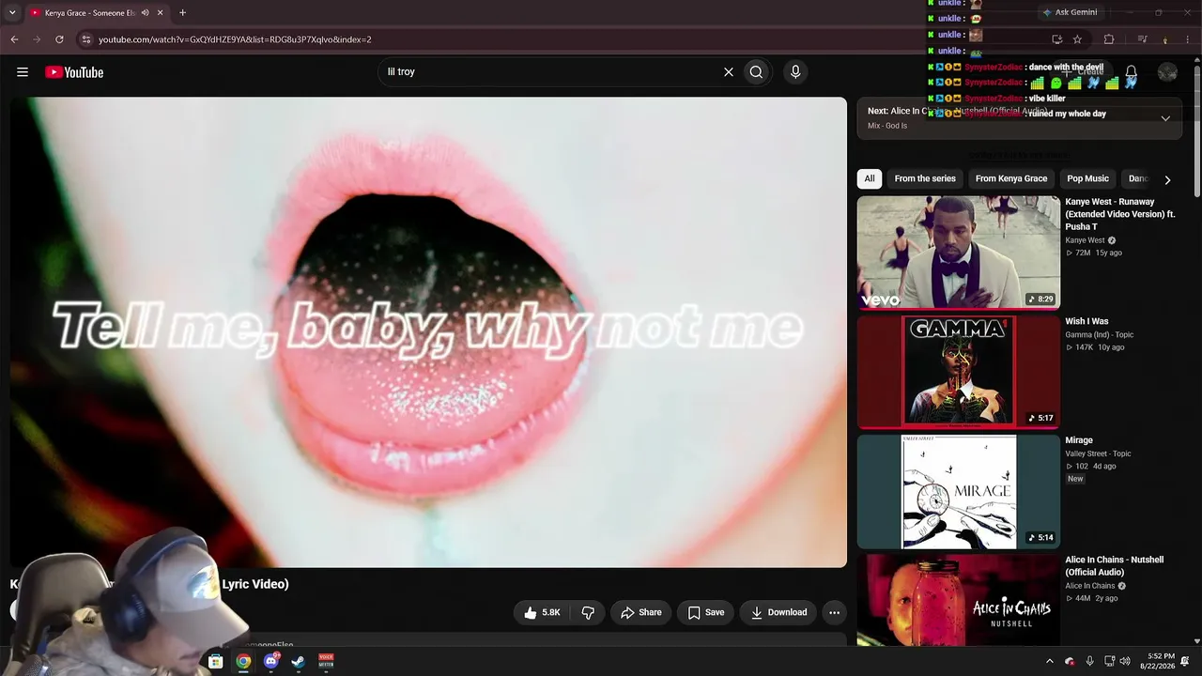Expand the Mix playlist panel chevron
The height and width of the screenshot is (676, 1202).
click(x=1165, y=118)
